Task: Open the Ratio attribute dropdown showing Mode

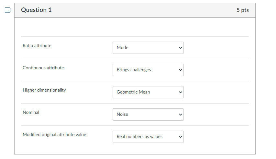Action: click(x=148, y=48)
